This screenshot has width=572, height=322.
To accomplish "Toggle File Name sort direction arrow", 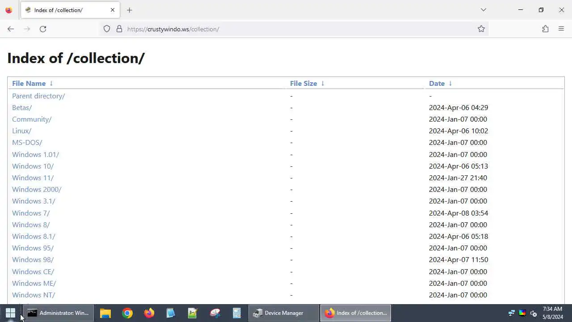I will pyautogui.click(x=51, y=84).
